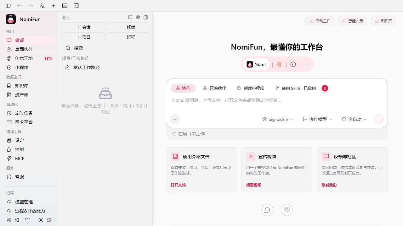Screen dimensions: 403x226
Task: Go back with the left arrow
Action: 20,6
